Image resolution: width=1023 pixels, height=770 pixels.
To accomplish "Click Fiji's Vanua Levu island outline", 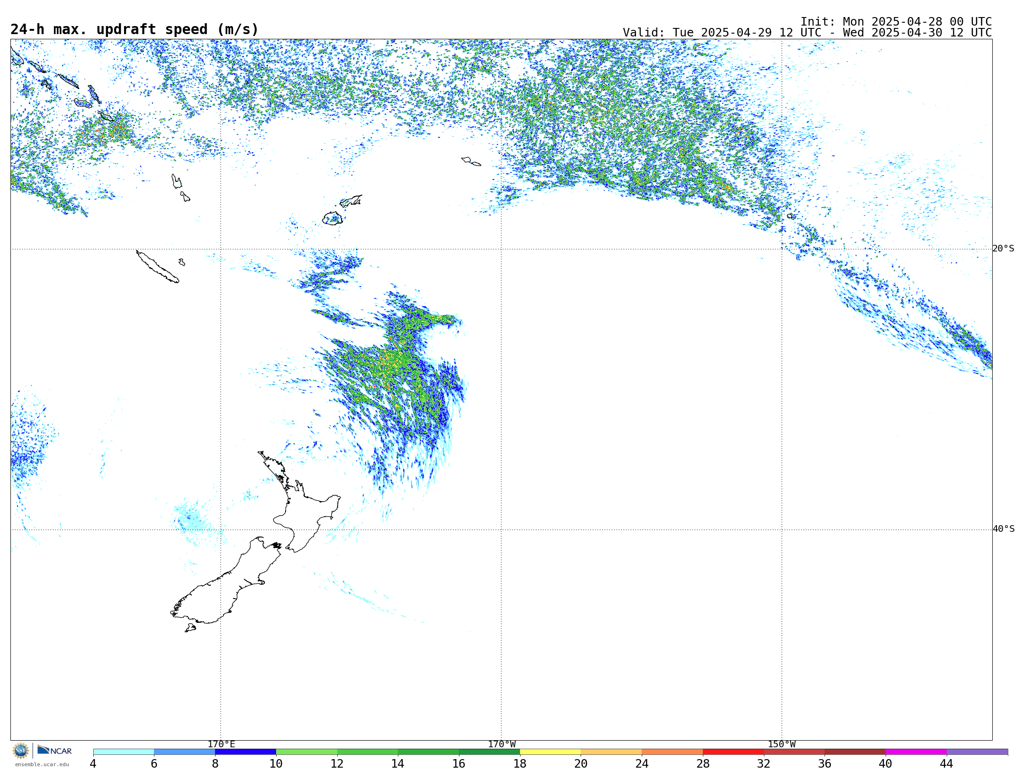I will point(351,201).
